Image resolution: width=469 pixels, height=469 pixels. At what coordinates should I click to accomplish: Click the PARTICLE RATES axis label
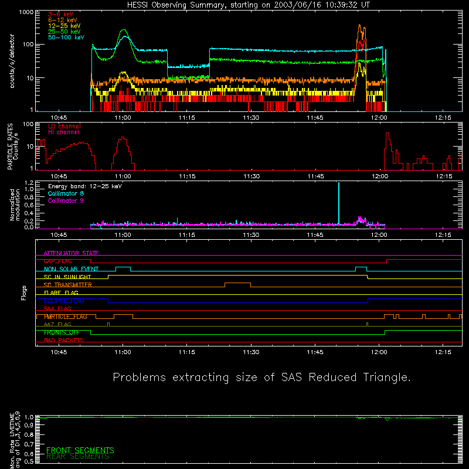click(10, 147)
